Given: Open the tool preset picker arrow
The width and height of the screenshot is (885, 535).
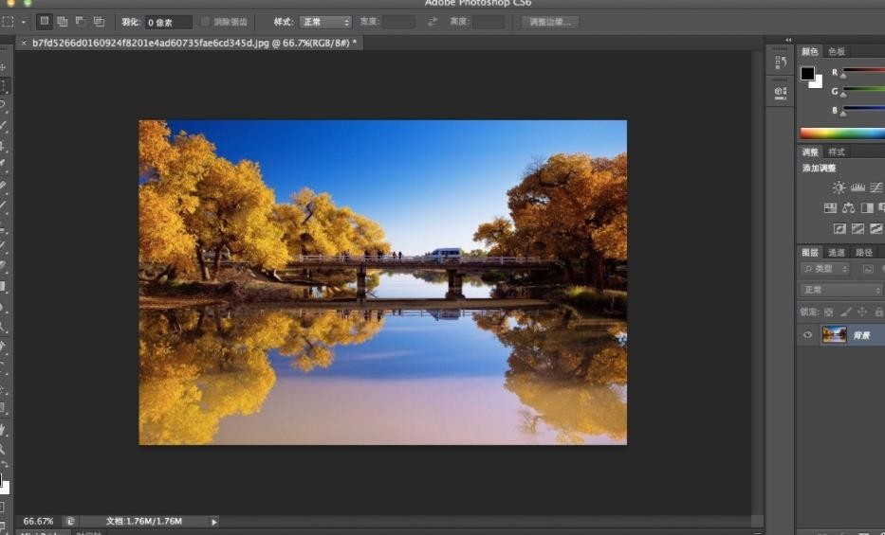Looking at the screenshot, I should point(23,22).
